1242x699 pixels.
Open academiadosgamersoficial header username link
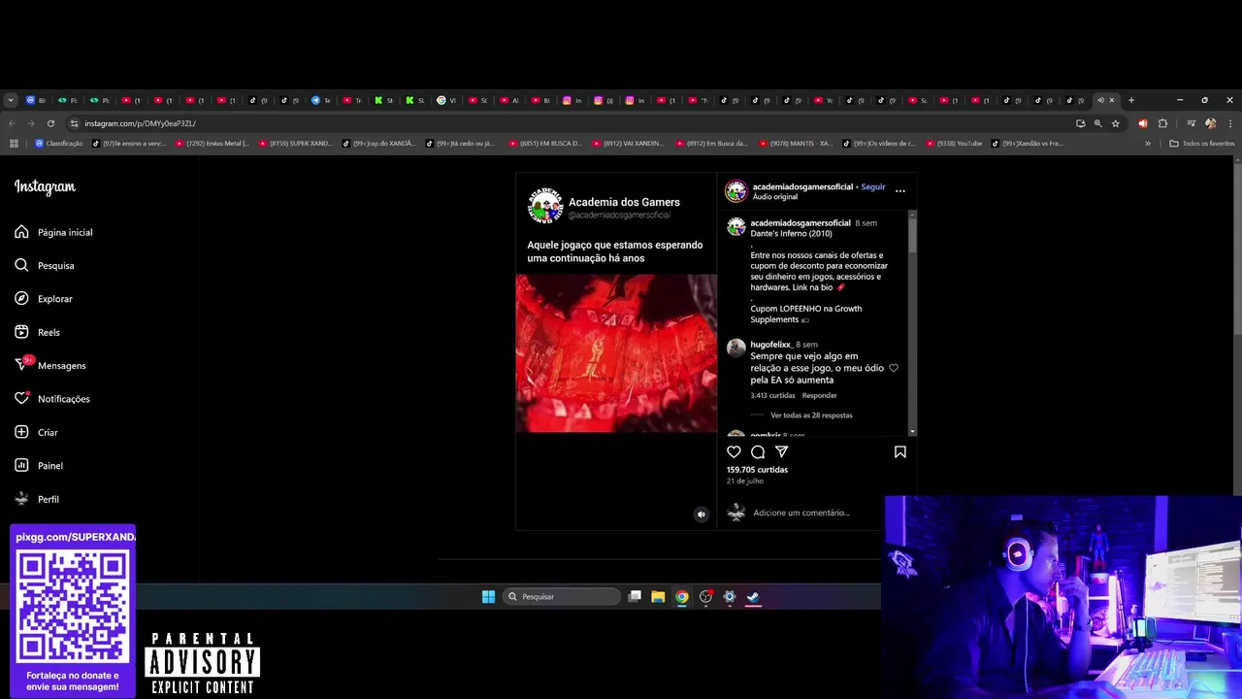pyautogui.click(x=802, y=186)
